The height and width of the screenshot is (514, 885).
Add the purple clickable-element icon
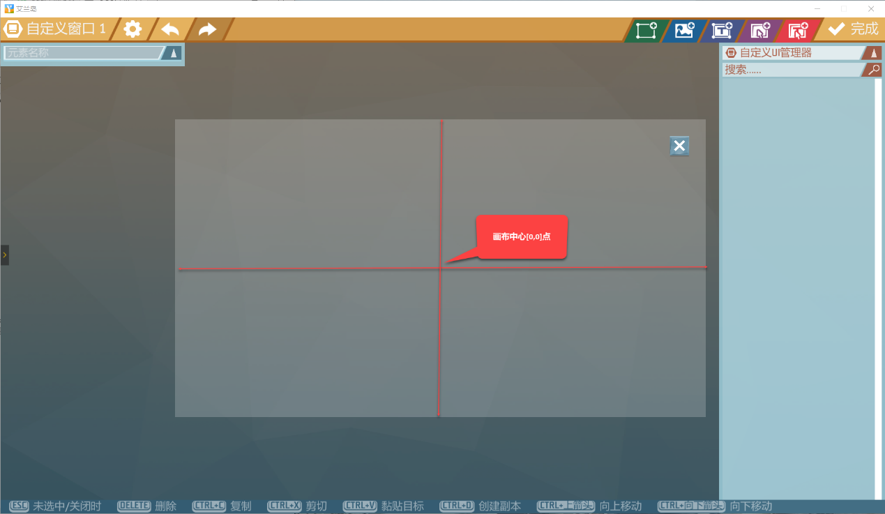click(x=760, y=30)
